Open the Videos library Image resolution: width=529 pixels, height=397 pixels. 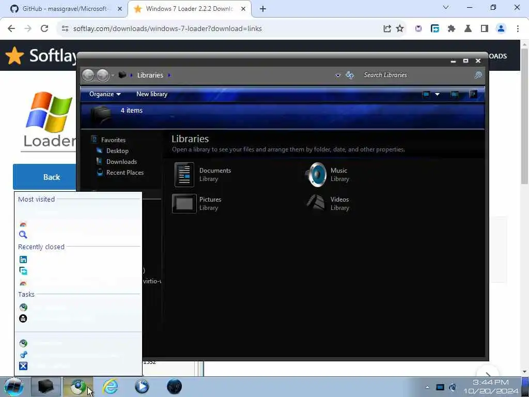(328, 204)
